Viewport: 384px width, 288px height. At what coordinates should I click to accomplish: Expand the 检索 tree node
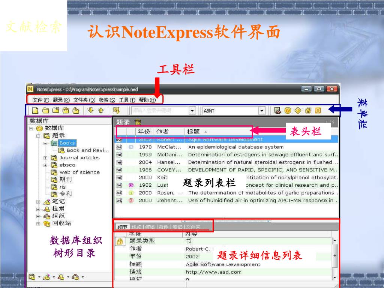pos(38,209)
